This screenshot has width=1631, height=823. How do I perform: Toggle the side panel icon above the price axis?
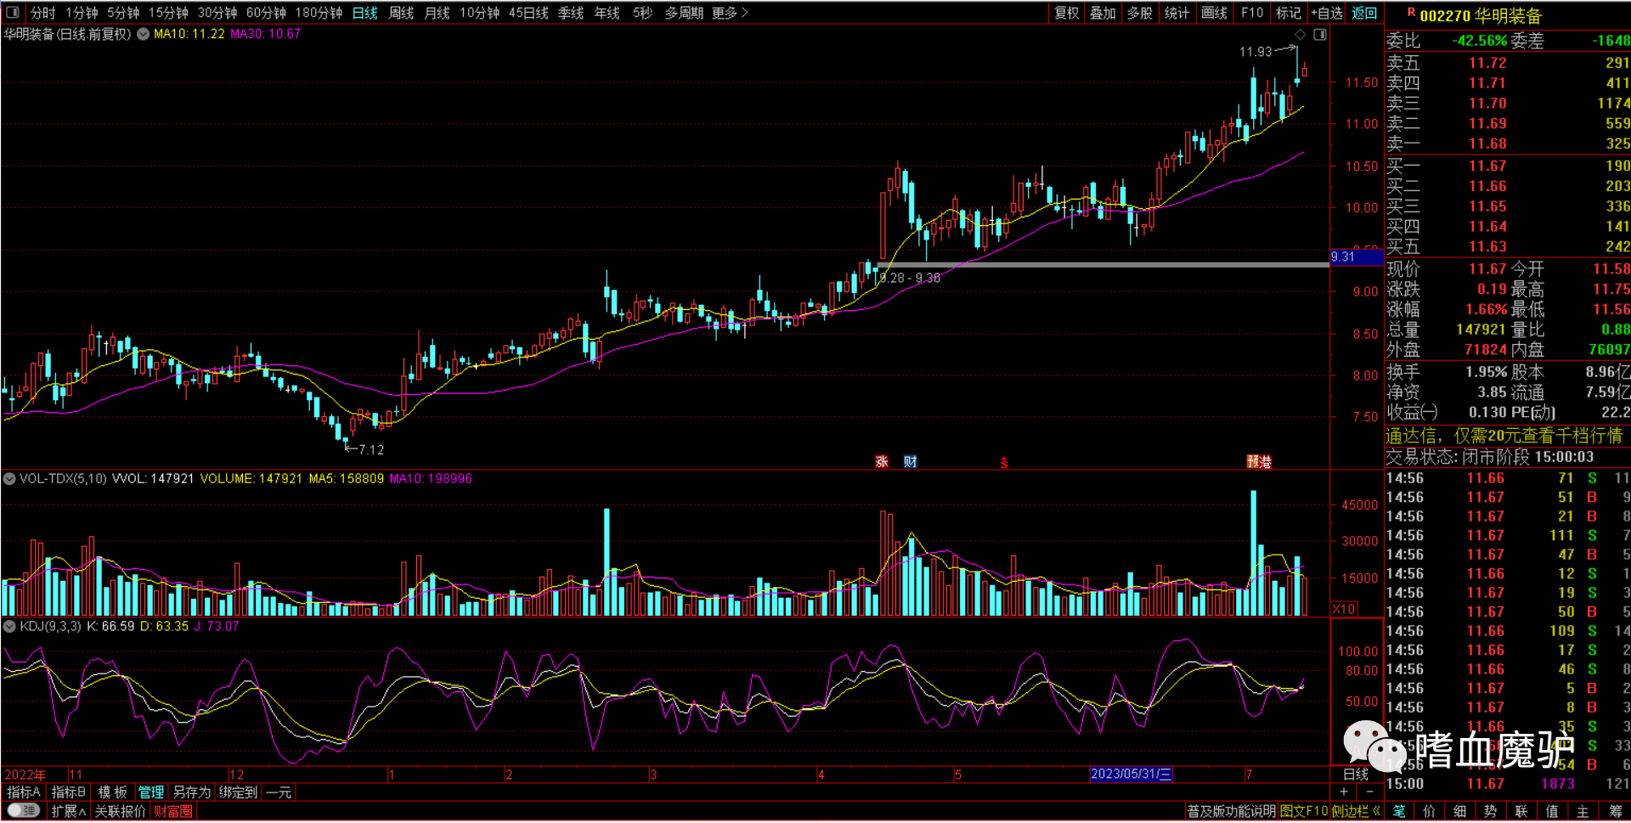[1320, 34]
